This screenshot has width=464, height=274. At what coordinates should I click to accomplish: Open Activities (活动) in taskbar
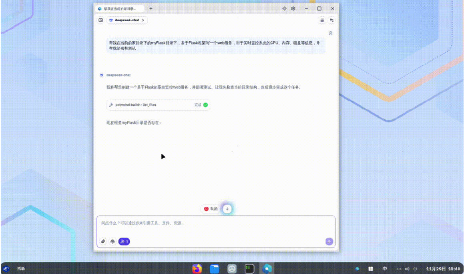pos(21,269)
